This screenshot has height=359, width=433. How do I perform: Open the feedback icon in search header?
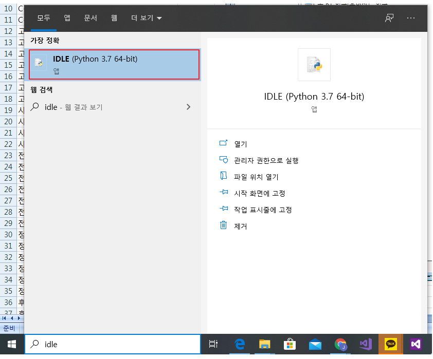(389, 18)
